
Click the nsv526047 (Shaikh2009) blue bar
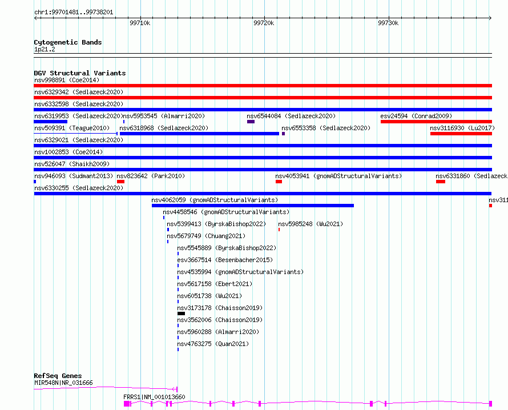tap(263, 170)
